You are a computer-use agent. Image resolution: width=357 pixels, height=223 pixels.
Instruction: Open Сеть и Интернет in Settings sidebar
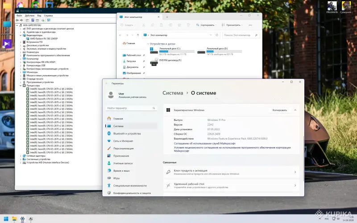tap(131, 141)
